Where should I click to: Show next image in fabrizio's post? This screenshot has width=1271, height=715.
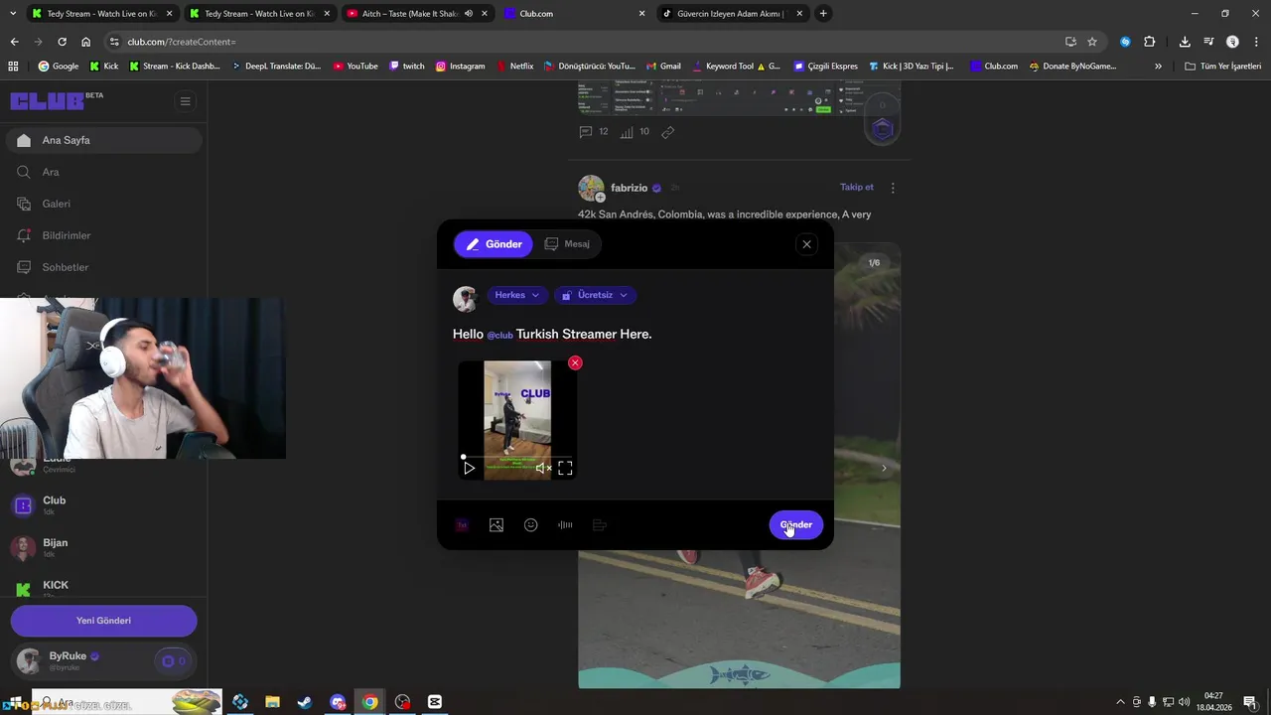pyautogui.click(x=884, y=468)
